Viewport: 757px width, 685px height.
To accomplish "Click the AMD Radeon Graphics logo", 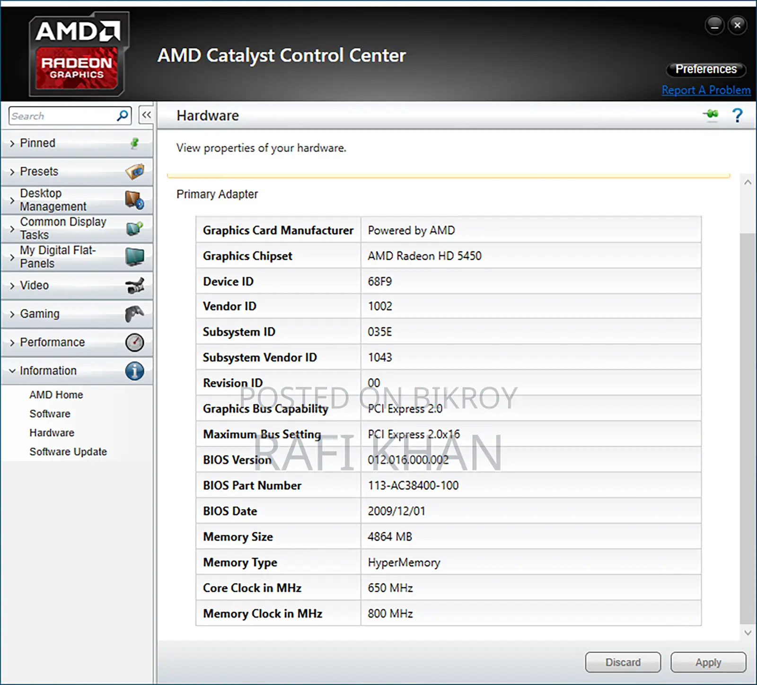I will [79, 54].
